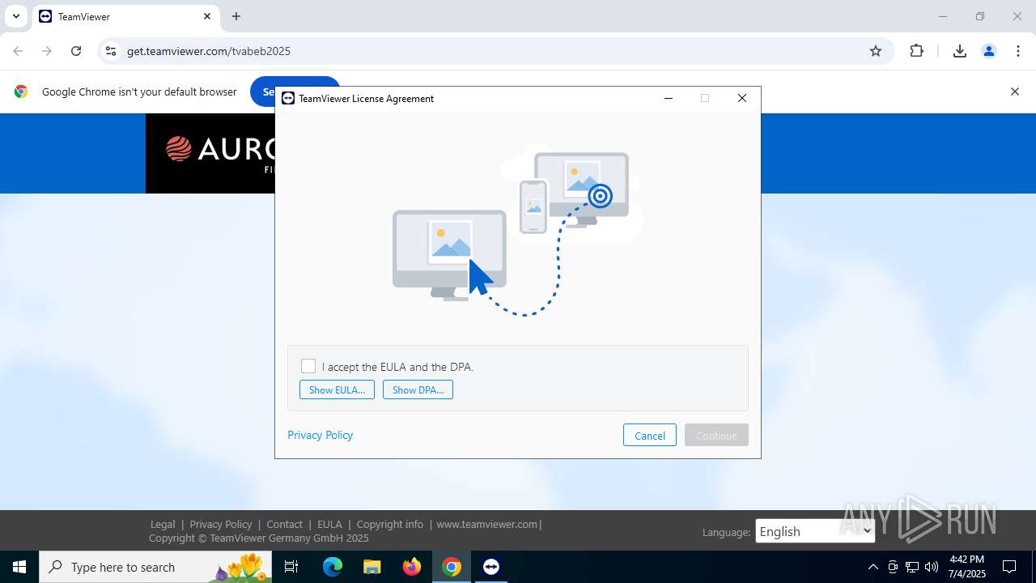
Task: Click the taskbar search box
Action: tap(155, 567)
